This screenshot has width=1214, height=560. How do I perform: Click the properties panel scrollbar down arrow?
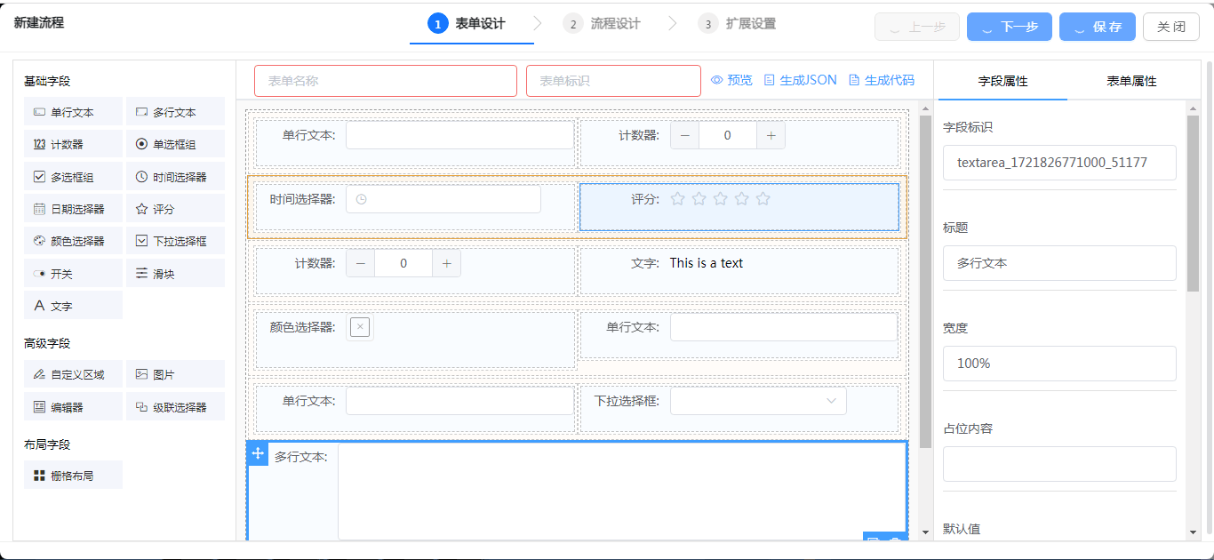[1193, 532]
